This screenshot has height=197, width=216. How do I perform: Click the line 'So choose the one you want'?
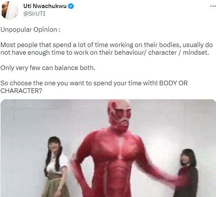coord(94,83)
